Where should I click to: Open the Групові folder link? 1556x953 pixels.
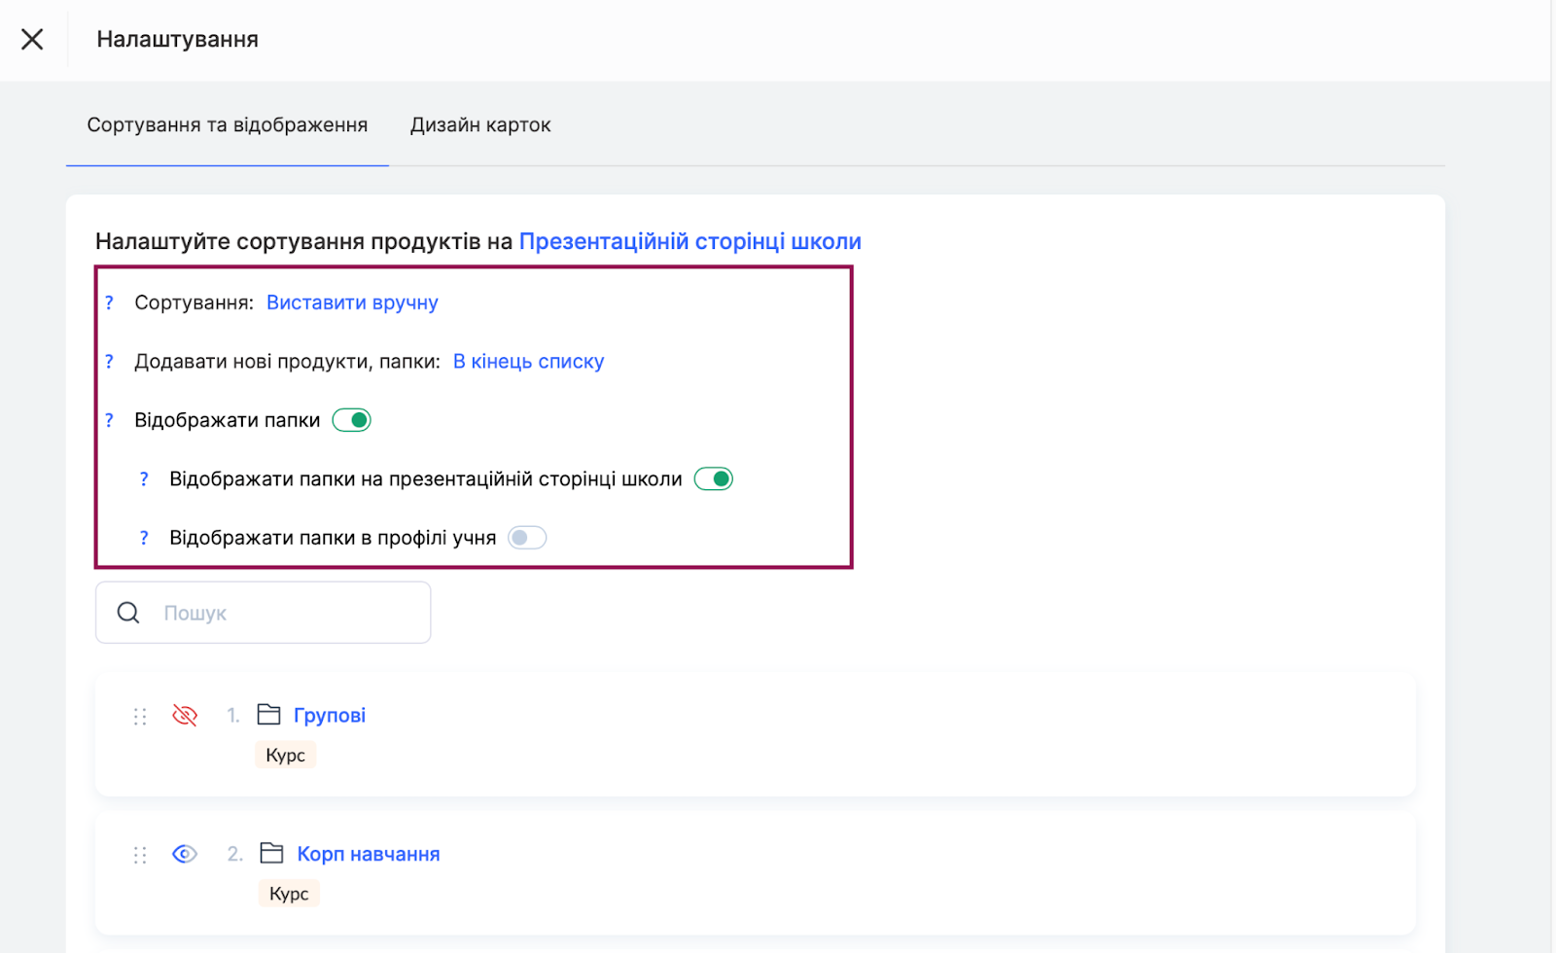pos(329,716)
